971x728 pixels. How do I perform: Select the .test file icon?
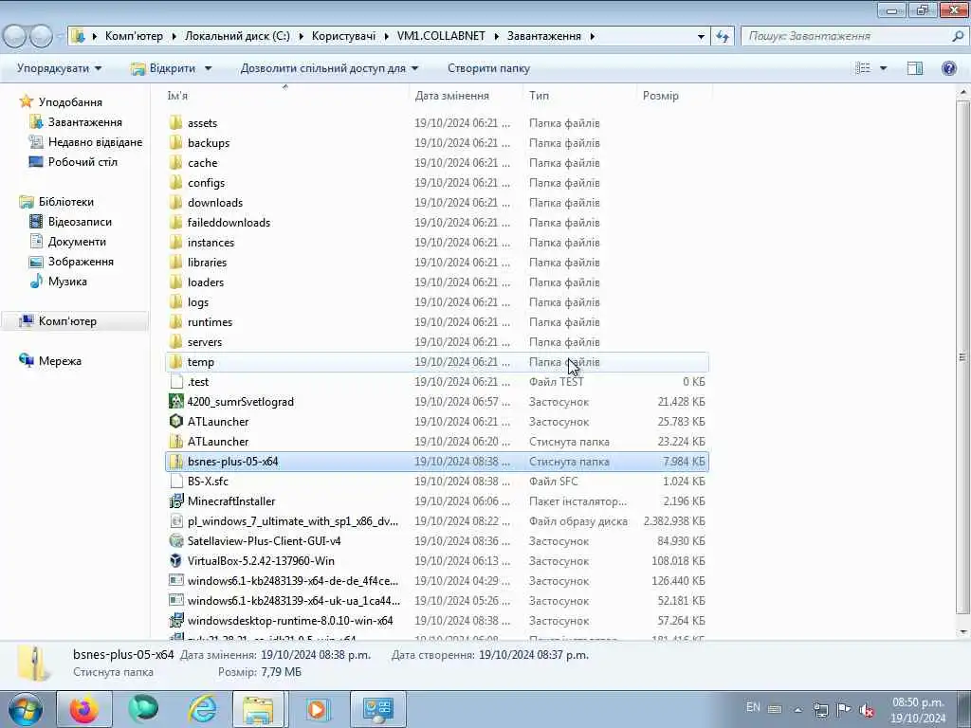click(x=175, y=381)
